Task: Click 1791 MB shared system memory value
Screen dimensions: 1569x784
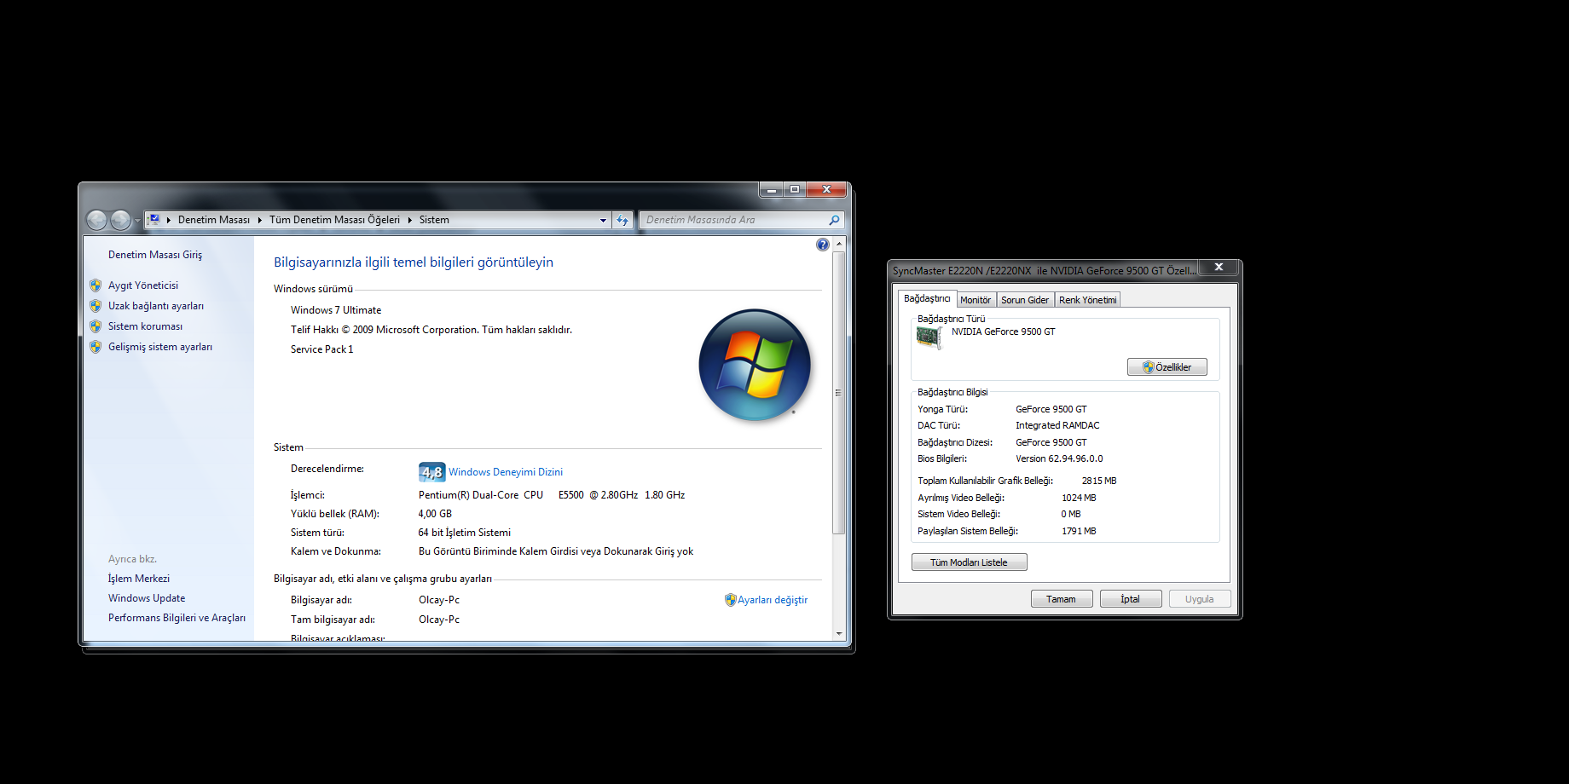Action: click(x=1079, y=531)
